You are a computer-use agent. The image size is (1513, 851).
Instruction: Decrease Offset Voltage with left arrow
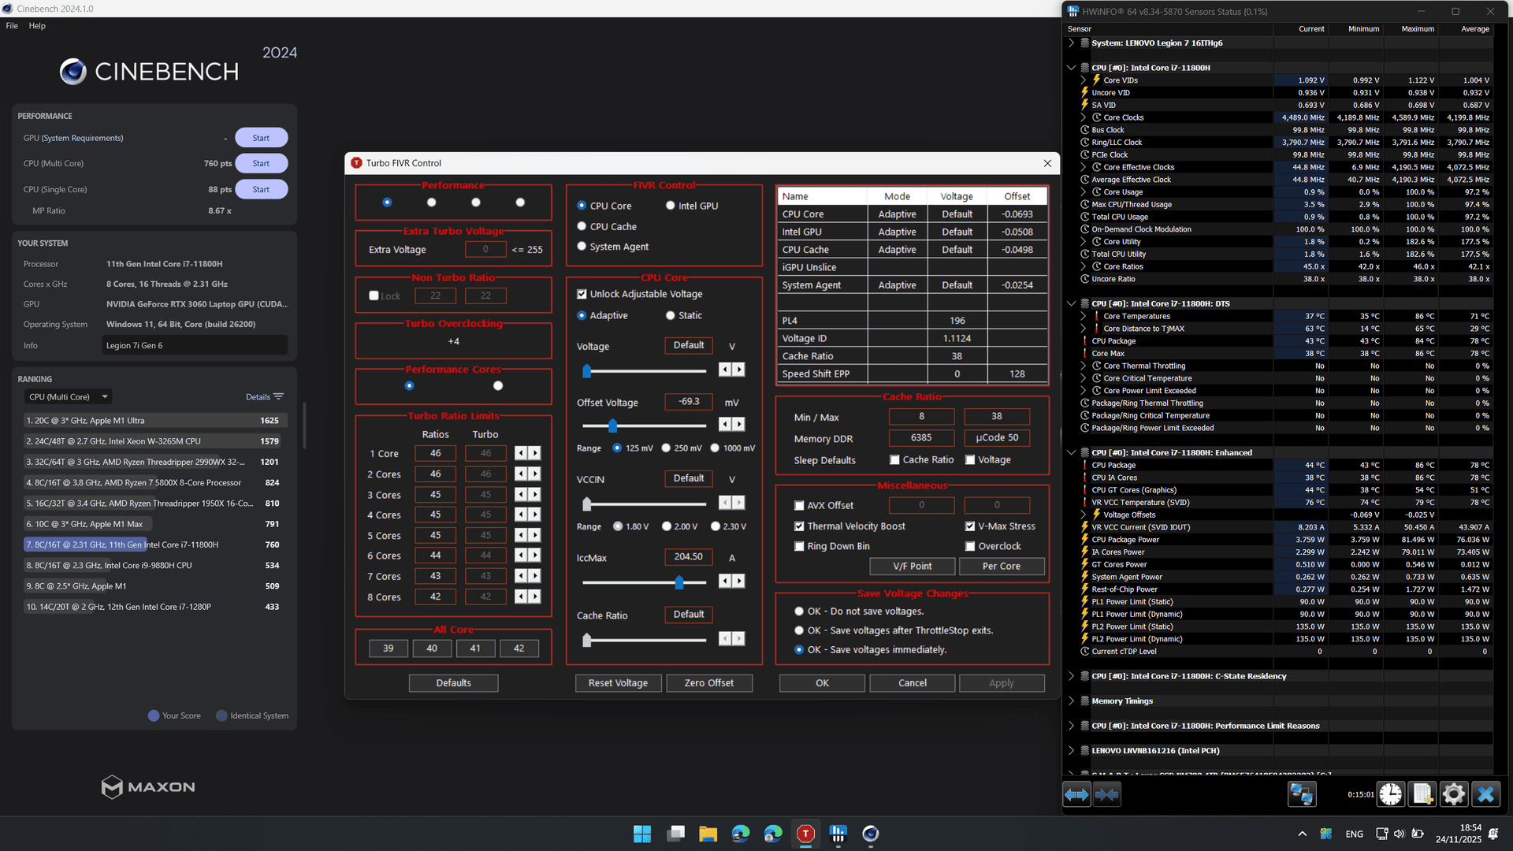pyautogui.click(x=725, y=424)
